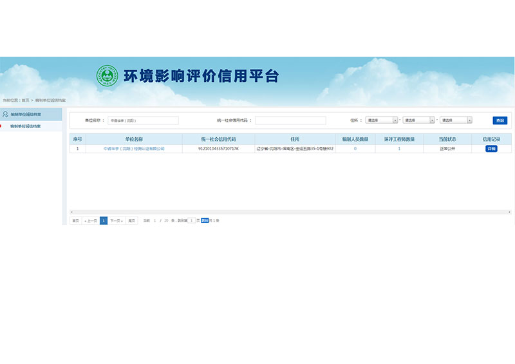
Task: Click 上一页 previous page button
Action: [90, 220]
